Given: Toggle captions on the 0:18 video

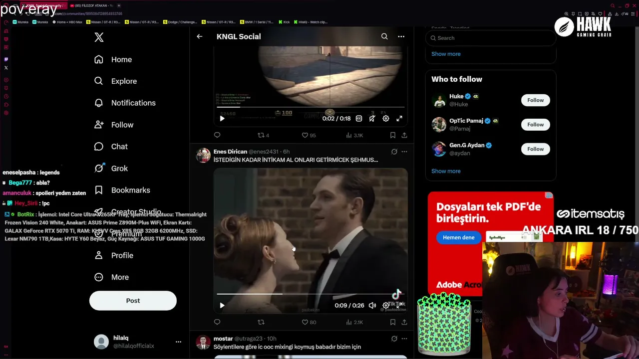Looking at the screenshot, I should coord(359,119).
